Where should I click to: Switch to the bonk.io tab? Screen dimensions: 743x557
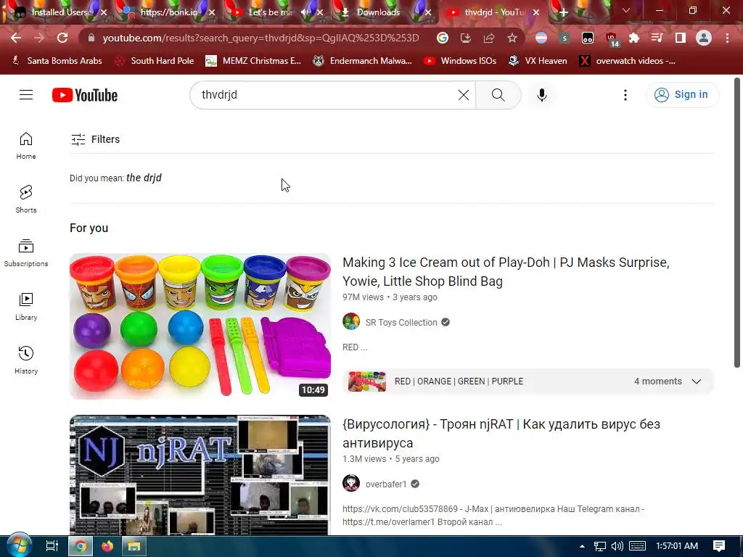168,12
